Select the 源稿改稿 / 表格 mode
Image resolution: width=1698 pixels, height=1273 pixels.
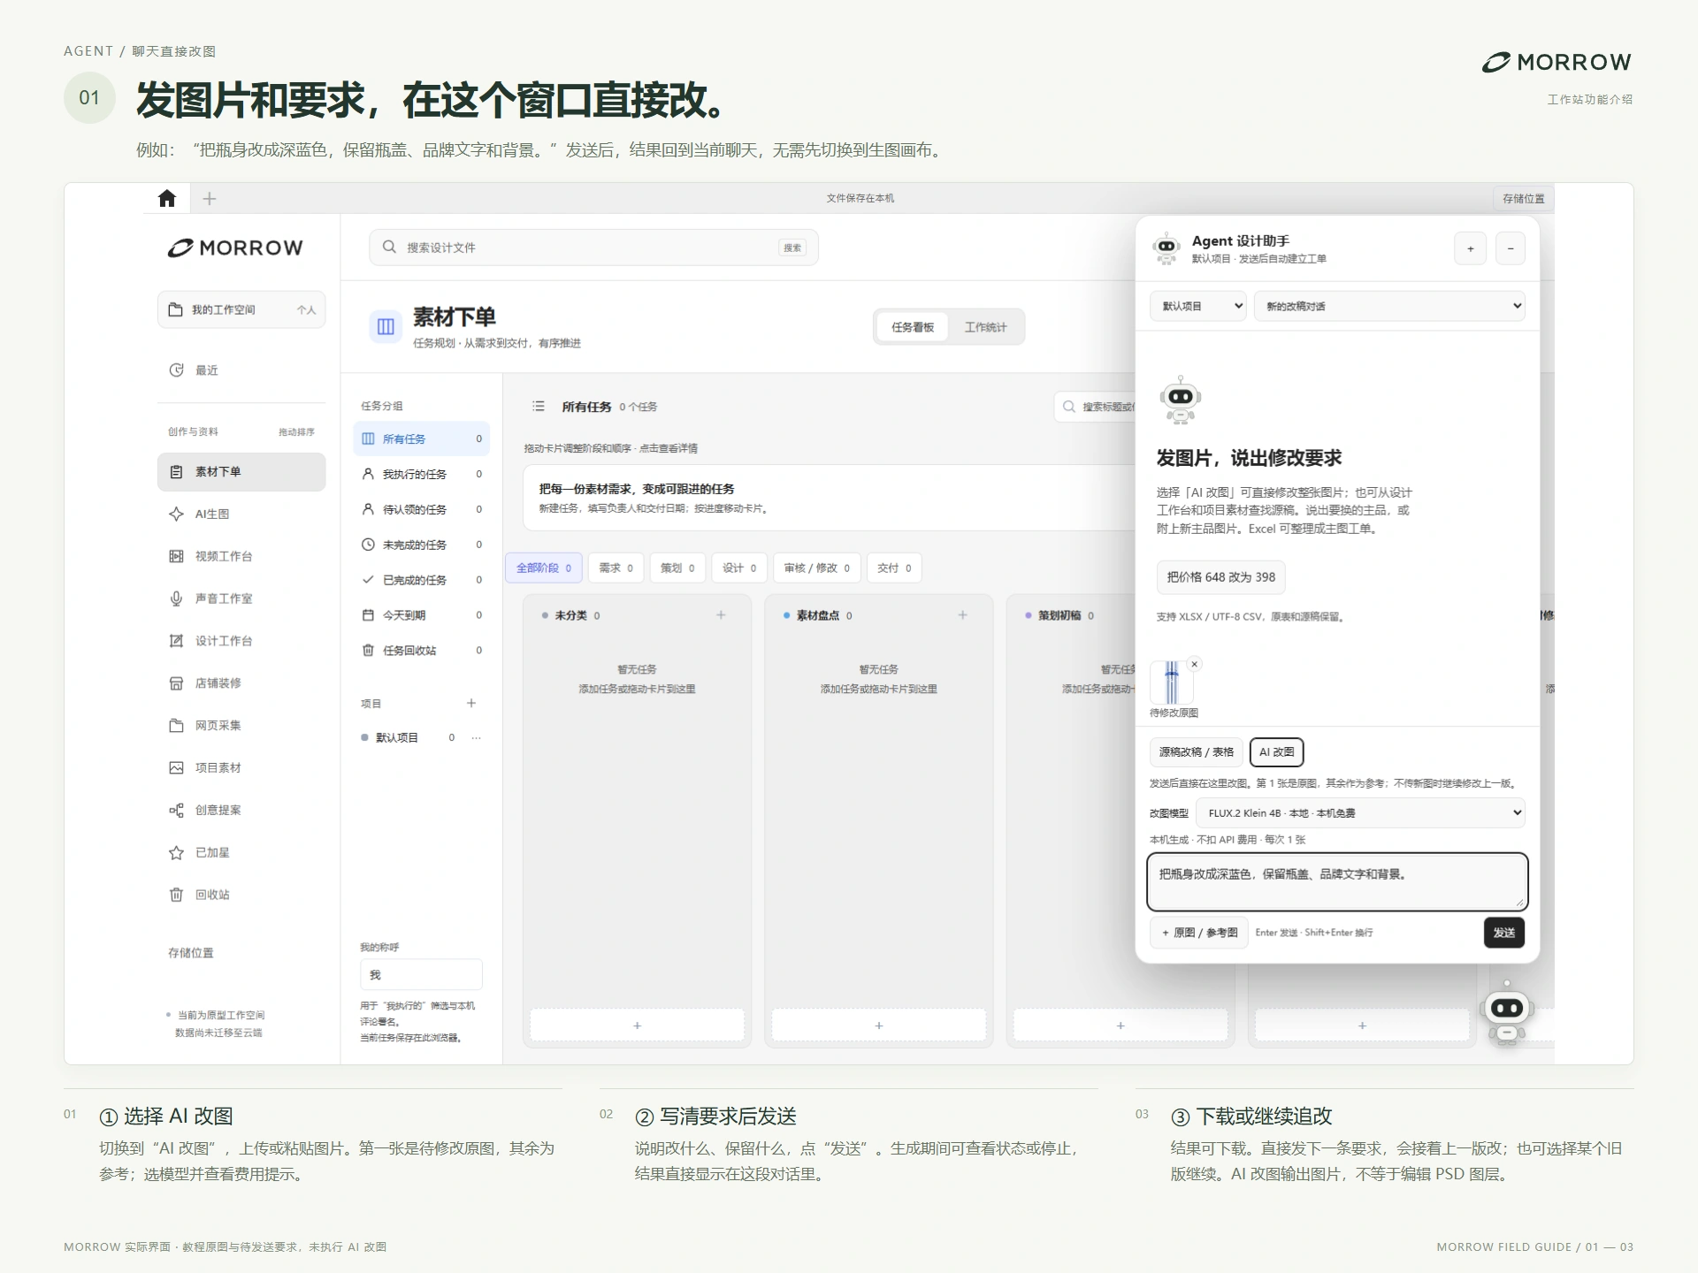pos(1196,752)
